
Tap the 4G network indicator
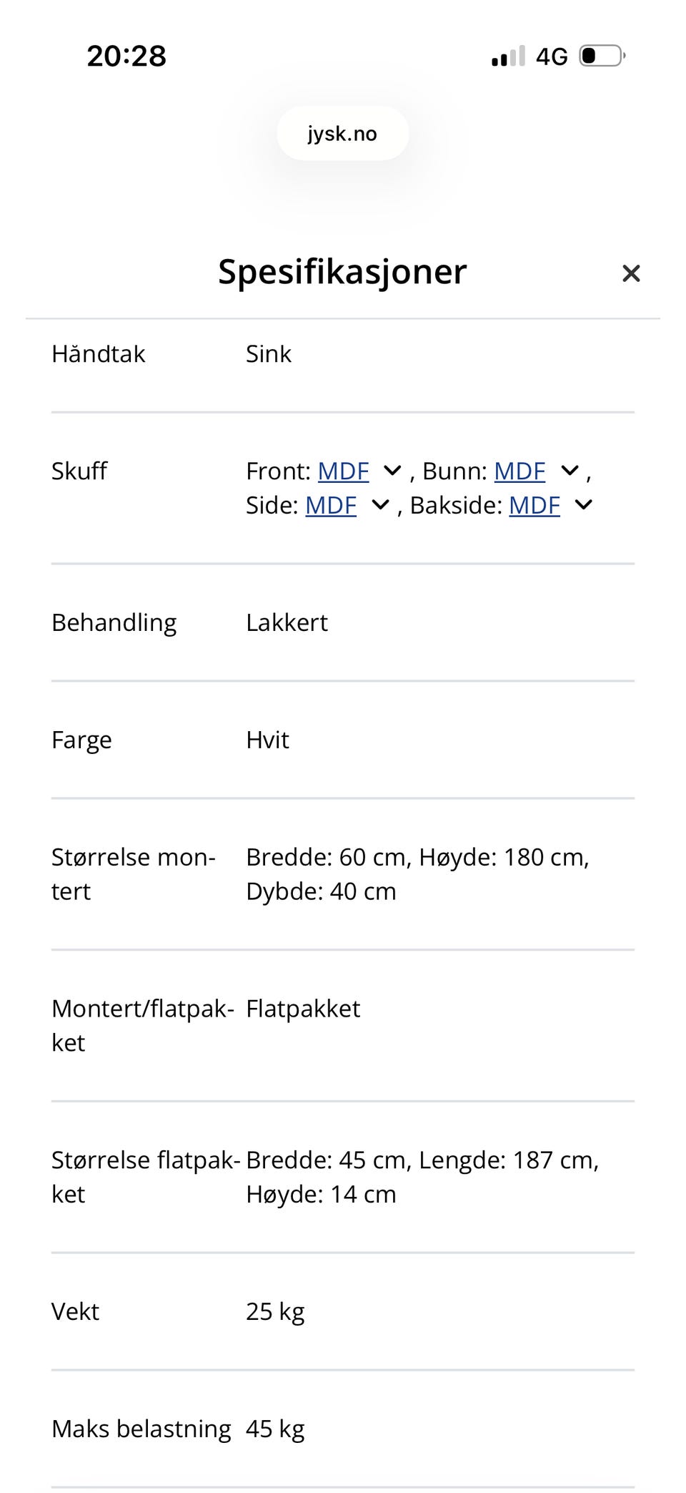point(552,56)
